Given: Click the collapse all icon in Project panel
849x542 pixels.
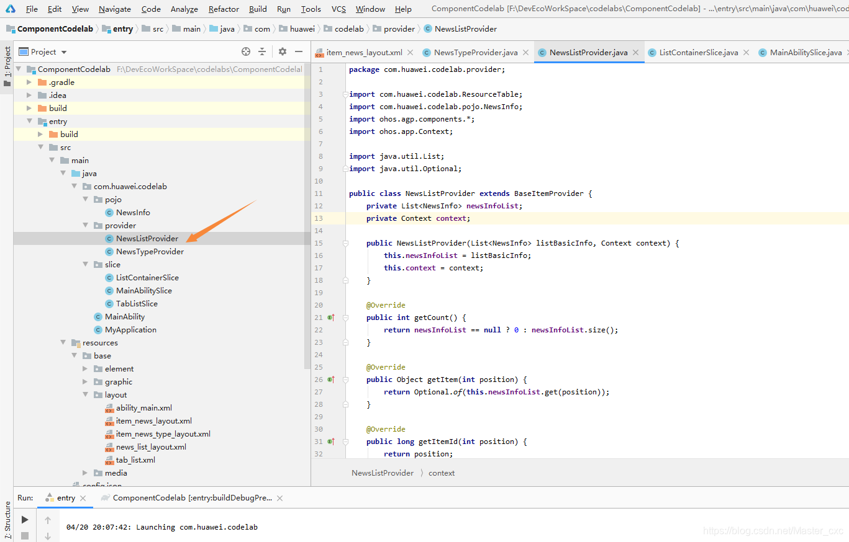Looking at the screenshot, I should coord(262,51).
